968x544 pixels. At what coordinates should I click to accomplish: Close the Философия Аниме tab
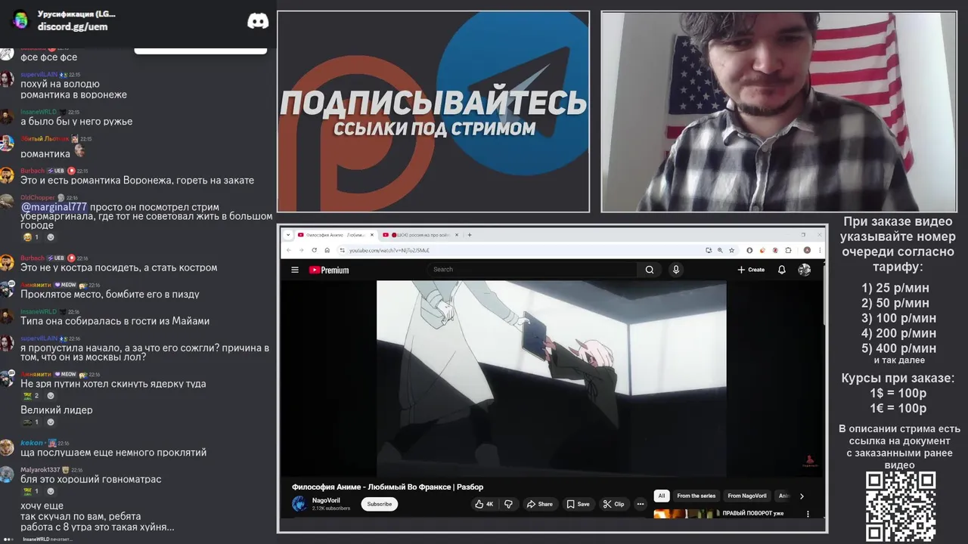pos(372,235)
